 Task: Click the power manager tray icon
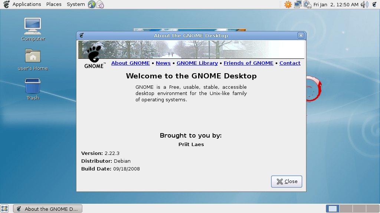pos(307,4)
